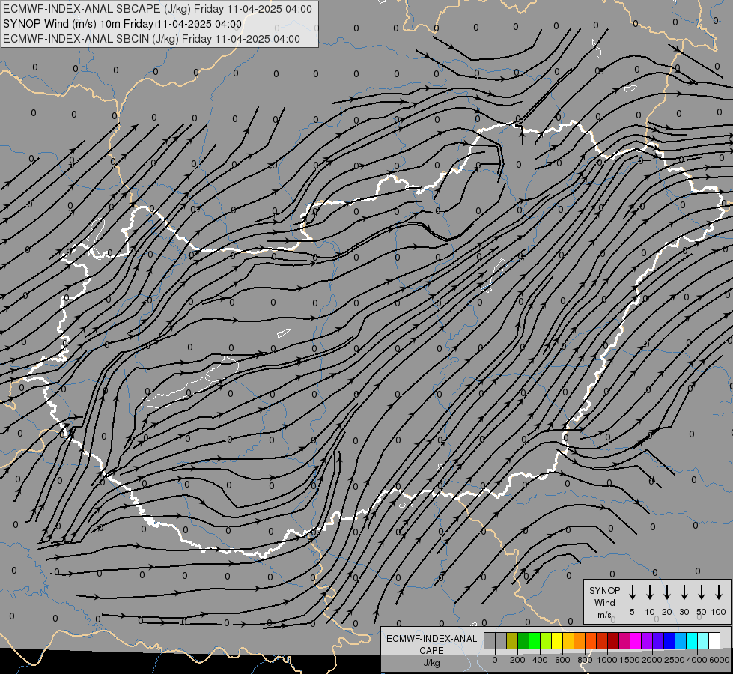Choose the dark maroon-red CAPE legend swatch
Screen dimensions: 733x674
coord(613,640)
